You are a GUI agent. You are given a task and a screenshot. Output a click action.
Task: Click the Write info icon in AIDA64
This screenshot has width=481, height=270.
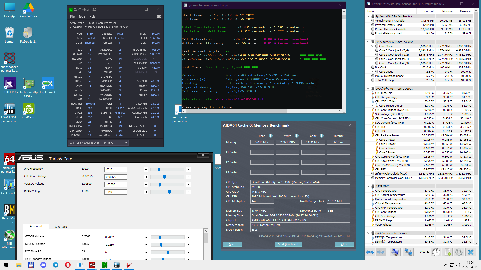pos(297,136)
